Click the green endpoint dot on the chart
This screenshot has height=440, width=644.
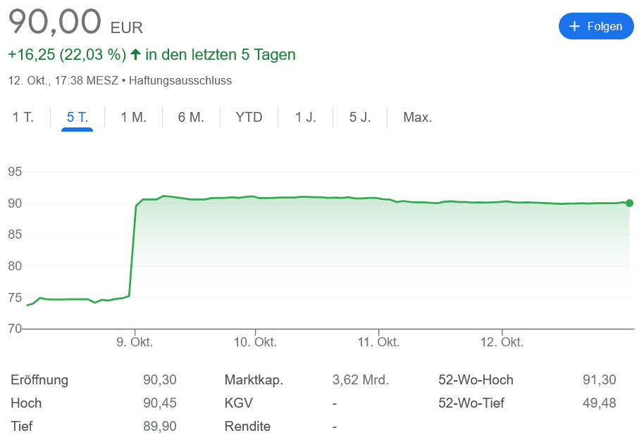[629, 203]
